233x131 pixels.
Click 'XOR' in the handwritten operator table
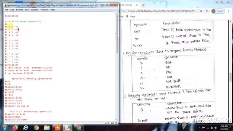coord(169,72)
